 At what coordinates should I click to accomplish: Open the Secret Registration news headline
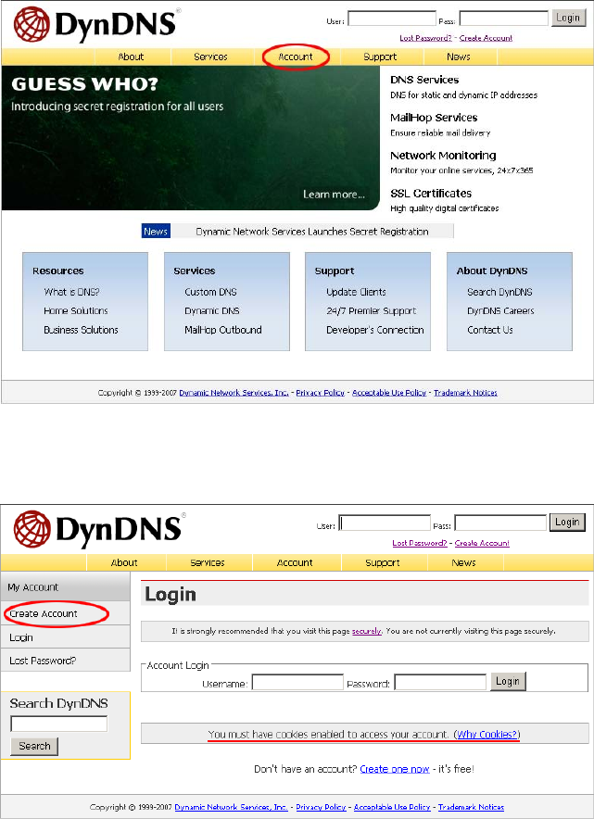tap(312, 232)
